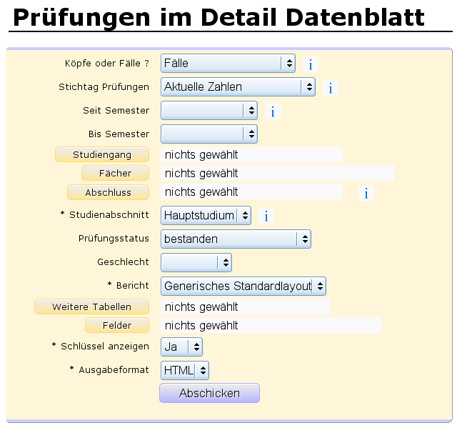Open the Geschlecht dropdown
Screen dimensions: 462x433
196,262
